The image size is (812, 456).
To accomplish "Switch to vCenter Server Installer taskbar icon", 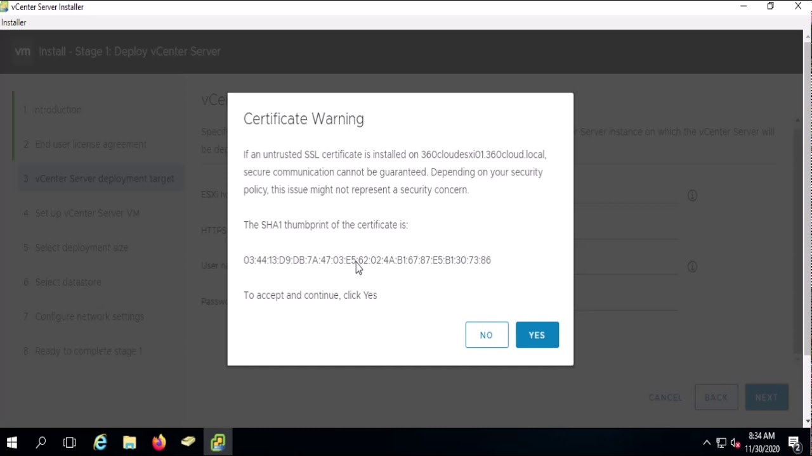I will coord(218,442).
